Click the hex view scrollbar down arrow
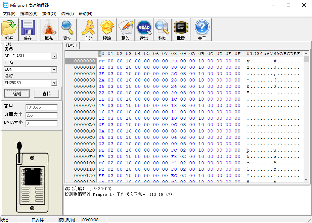 (306, 180)
